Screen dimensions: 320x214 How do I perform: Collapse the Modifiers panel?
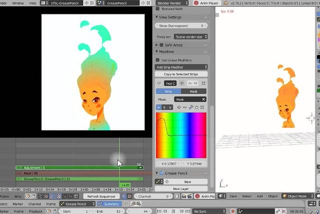click(156, 52)
